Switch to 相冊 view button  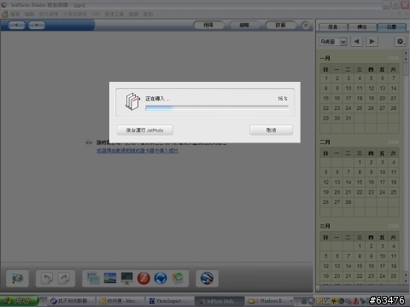click(x=208, y=26)
